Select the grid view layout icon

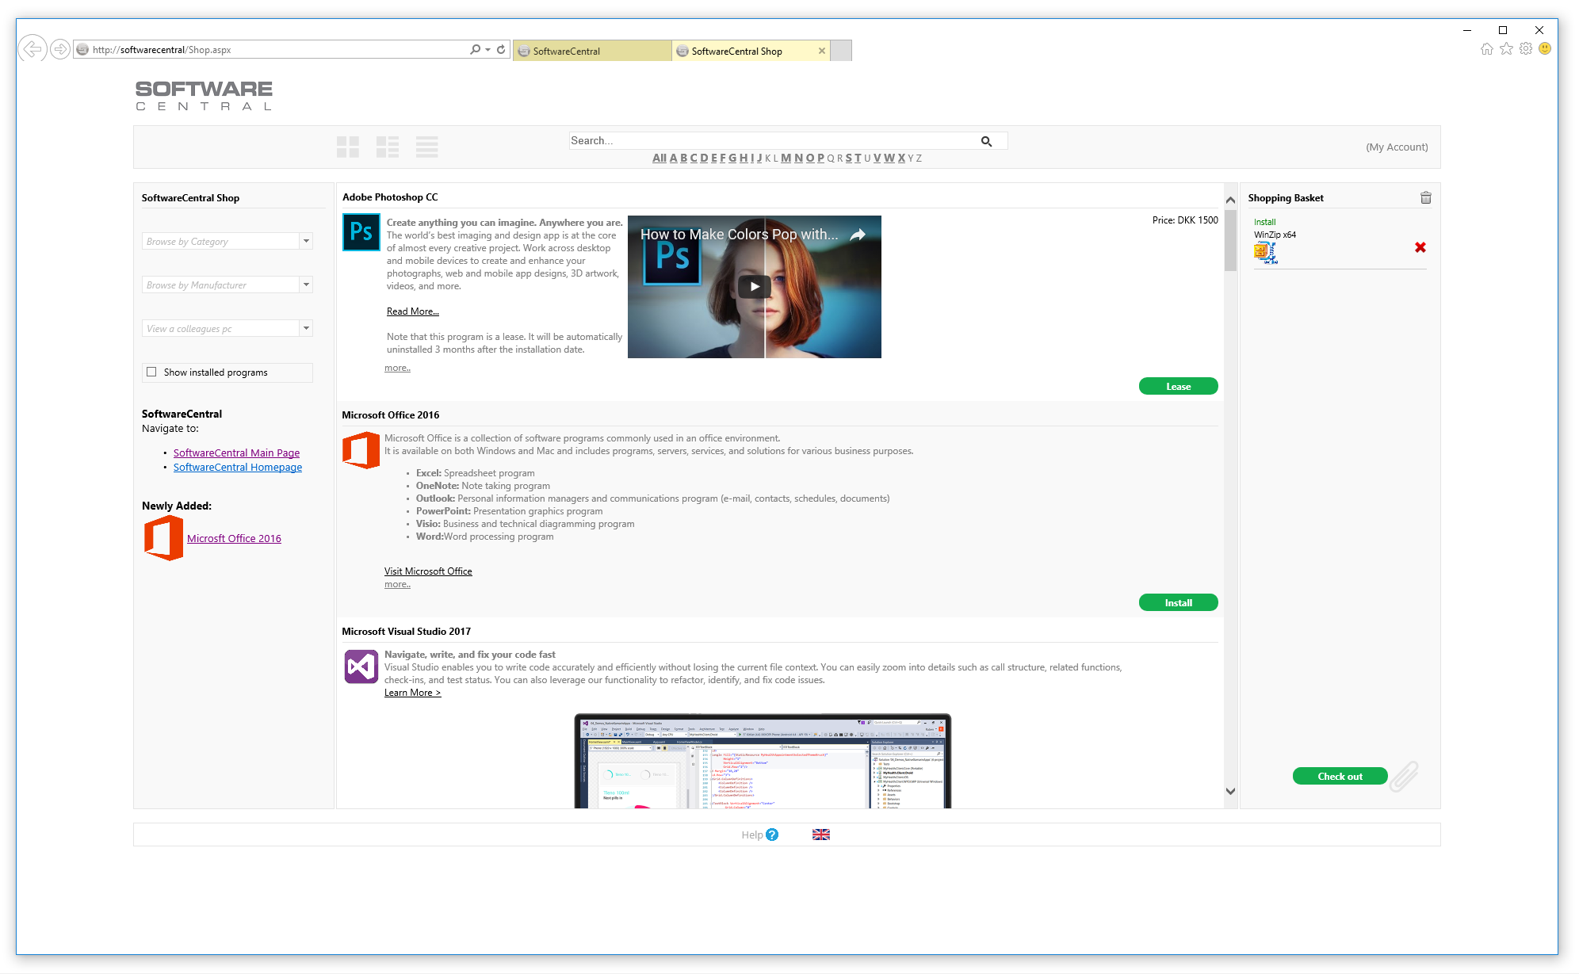coord(347,147)
